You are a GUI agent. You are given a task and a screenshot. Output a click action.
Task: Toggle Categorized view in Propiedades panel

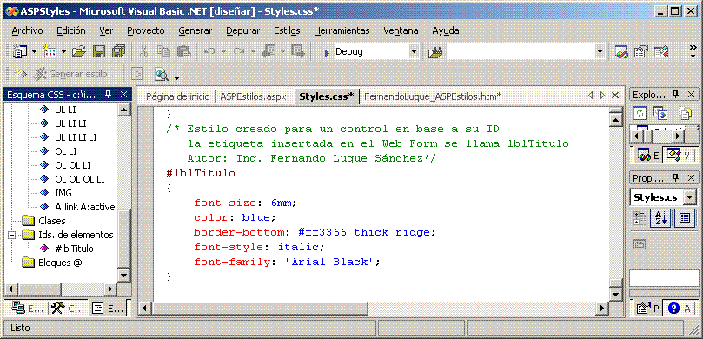pos(640,218)
